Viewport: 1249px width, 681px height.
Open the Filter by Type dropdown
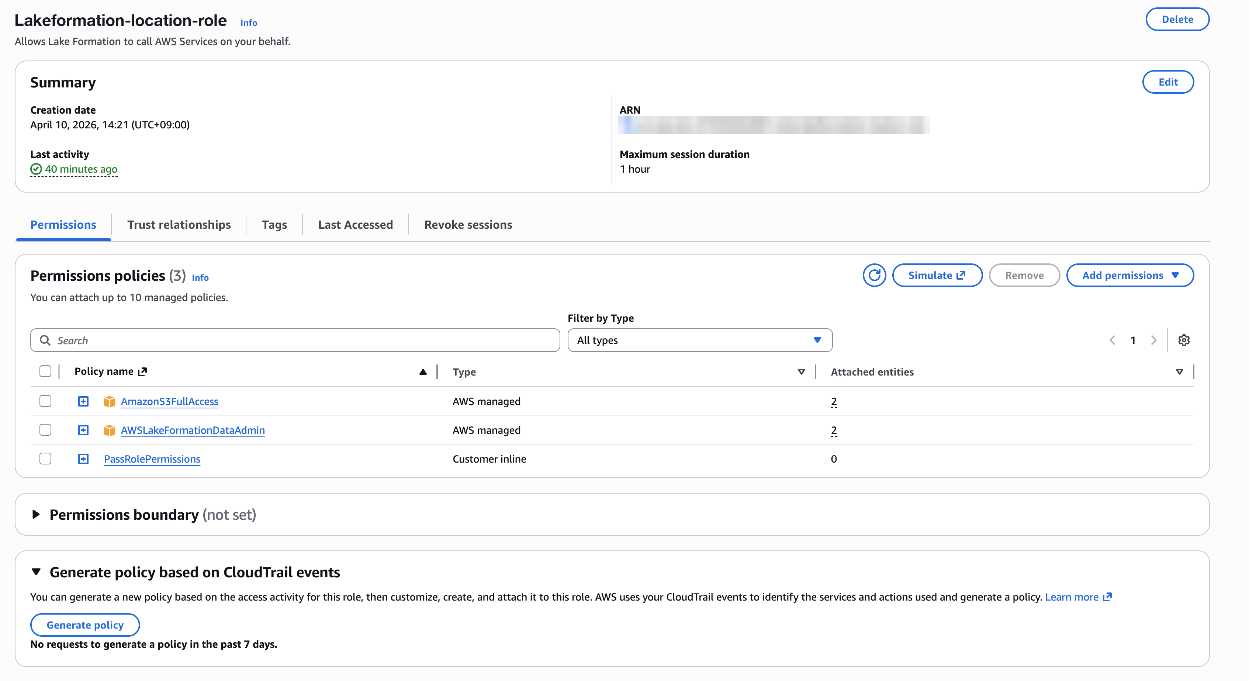700,340
